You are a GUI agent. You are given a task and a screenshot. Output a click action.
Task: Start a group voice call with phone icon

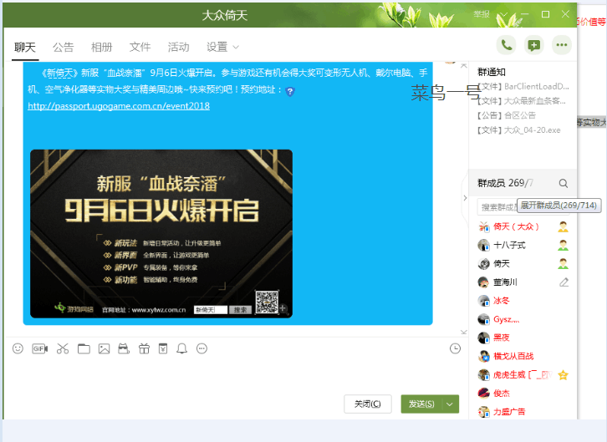507,45
